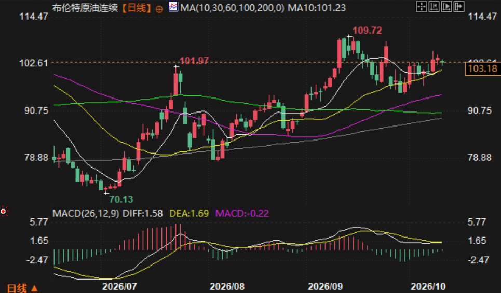Click the 103.18 current price tag
This screenshot has width=501, height=293.
click(482, 68)
